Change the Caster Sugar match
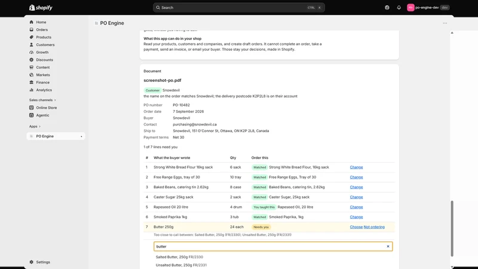Viewport: 478px width, 269px height. (356, 197)
